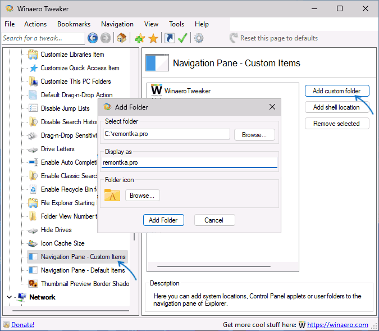The image size is (379, 331).
Task: Click Browse next to Select folder
Action: pyautogui.click(x=254, y=134)
